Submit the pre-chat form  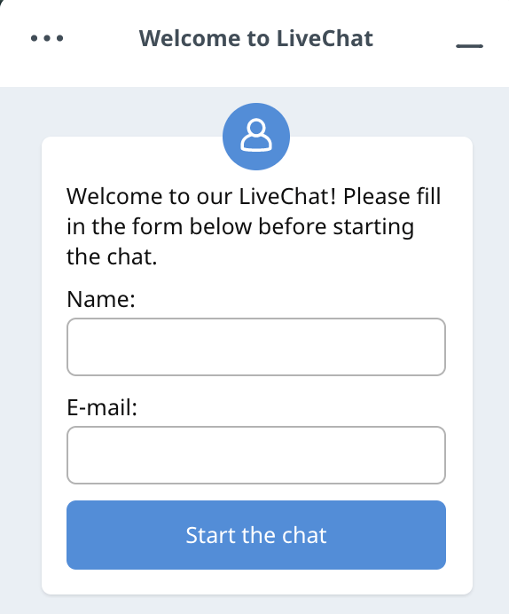point(256,535)
